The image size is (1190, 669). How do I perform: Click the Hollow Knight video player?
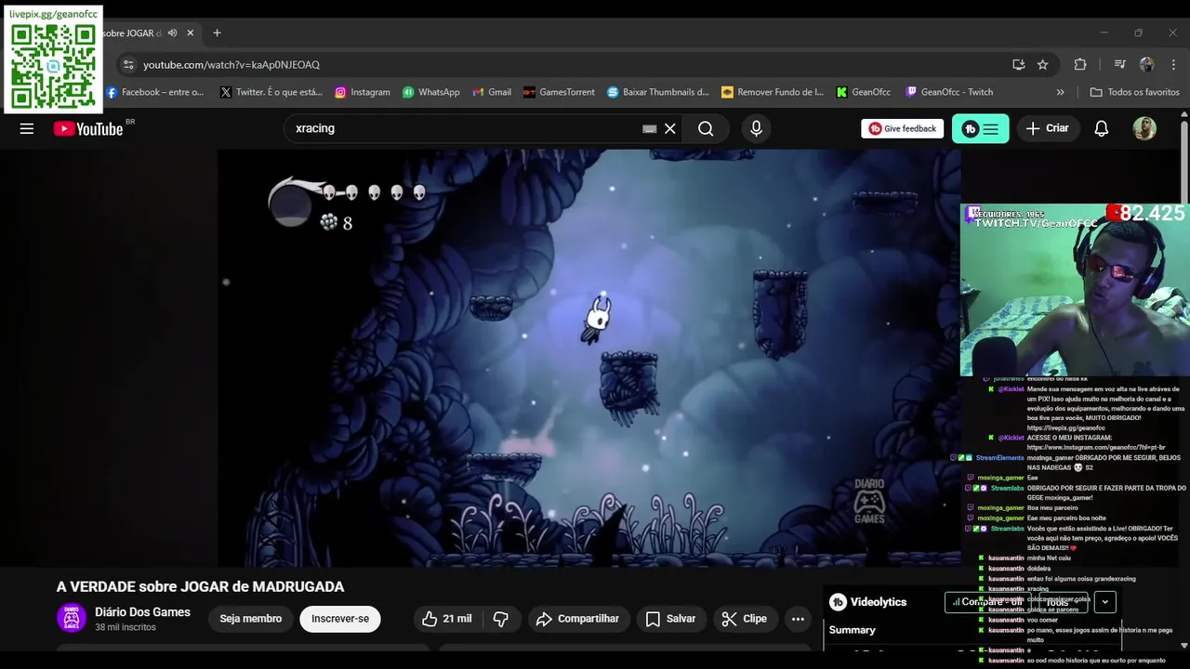coord(588,358)
